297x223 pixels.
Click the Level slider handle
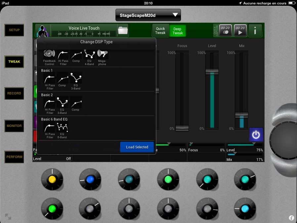pos(212,71)
